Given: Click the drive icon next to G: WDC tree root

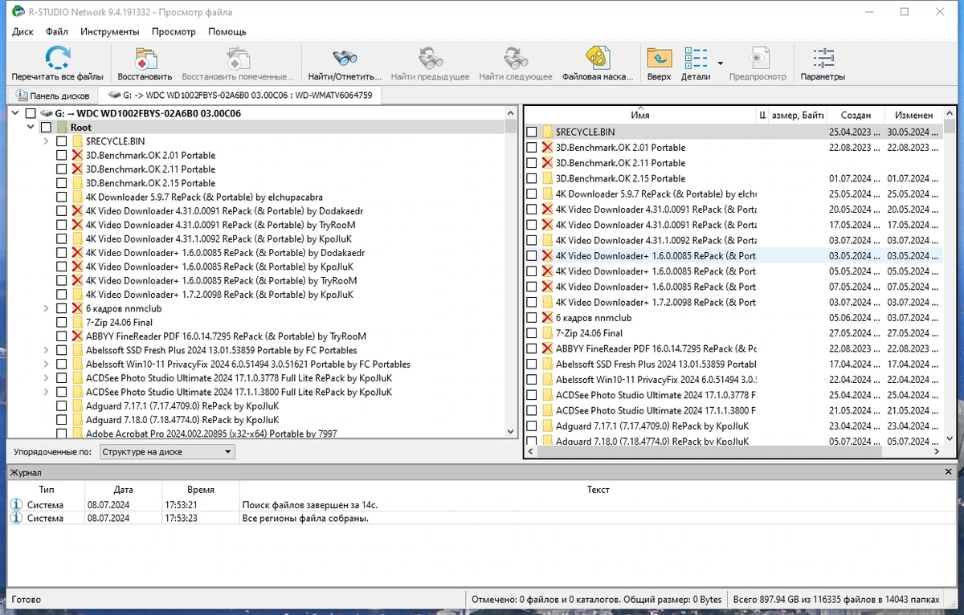Looking at the screenshot, I should [47, 113].
